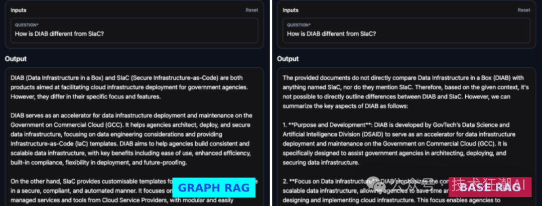Click the "2. **Focus on Data Infrastructure" list item
Image resolution: width=542 pixels, height=206 pixels.
(351, 192)
